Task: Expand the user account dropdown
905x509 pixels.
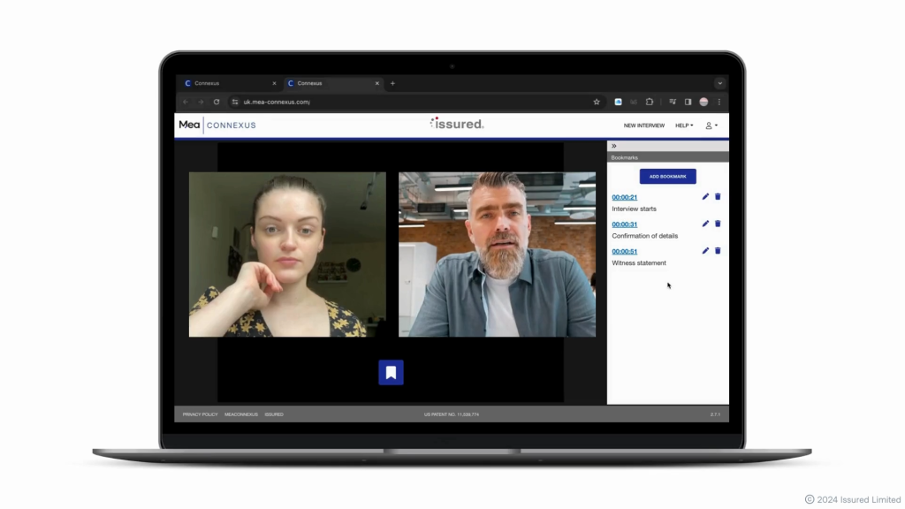Action: 711,125
